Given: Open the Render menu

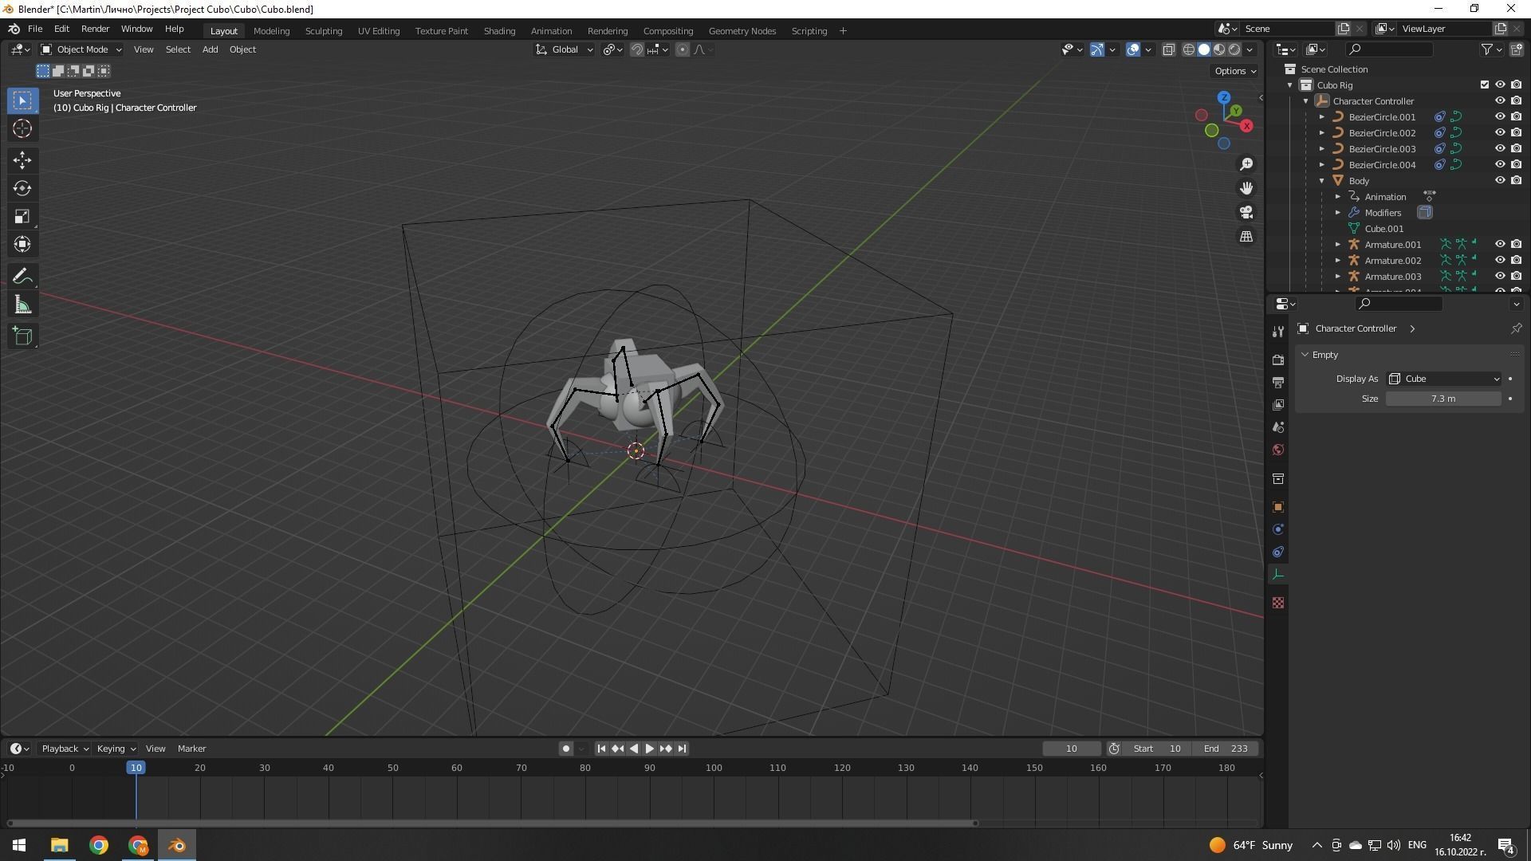Looking at the screenshot, I should 95,29.
